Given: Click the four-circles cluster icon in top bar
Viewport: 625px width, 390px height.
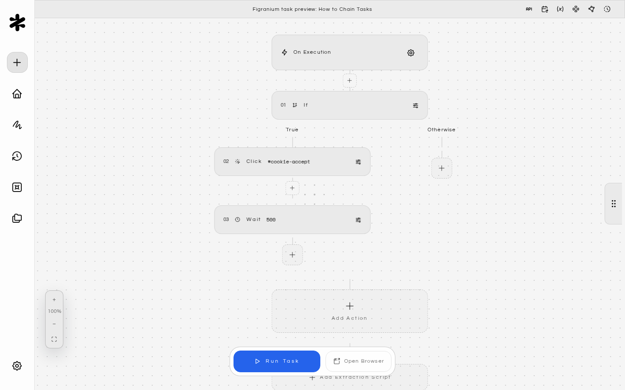Looking at the screenshot, I should [576, 9].
